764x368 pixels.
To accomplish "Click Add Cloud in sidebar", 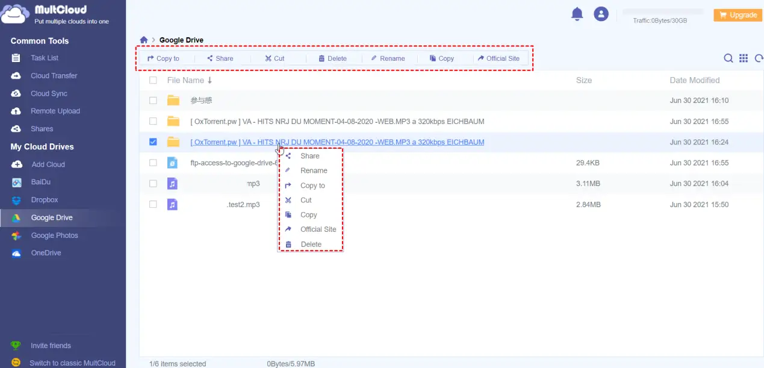I will point(48,164).
